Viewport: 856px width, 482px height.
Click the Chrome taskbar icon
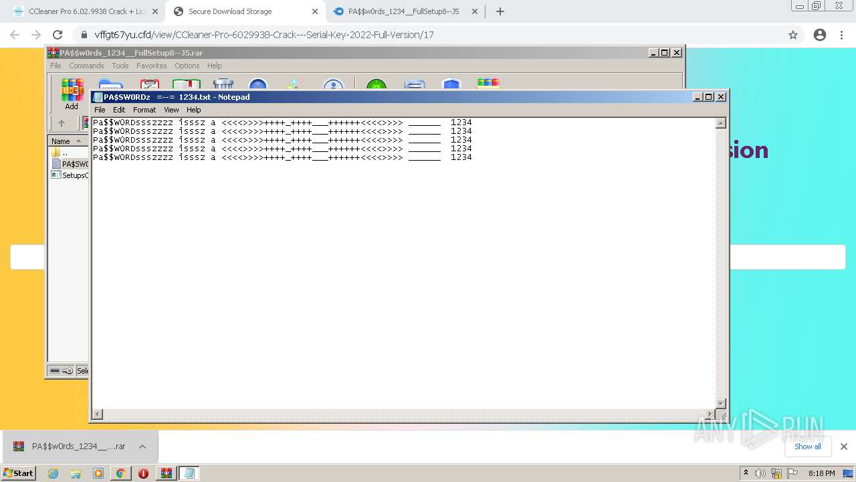pyautogui.click(x=120, y=473)
